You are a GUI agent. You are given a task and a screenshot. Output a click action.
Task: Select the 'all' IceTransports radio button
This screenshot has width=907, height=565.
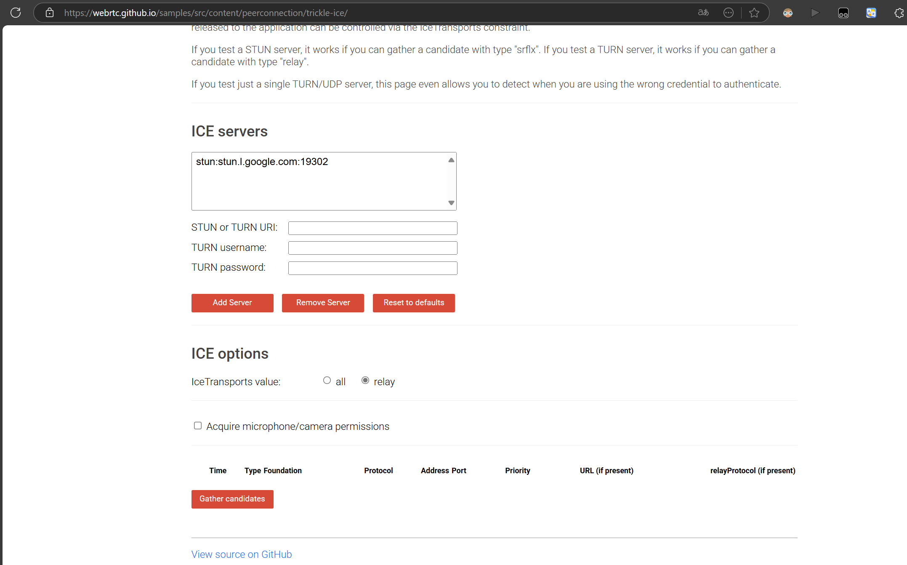point(327,381)
